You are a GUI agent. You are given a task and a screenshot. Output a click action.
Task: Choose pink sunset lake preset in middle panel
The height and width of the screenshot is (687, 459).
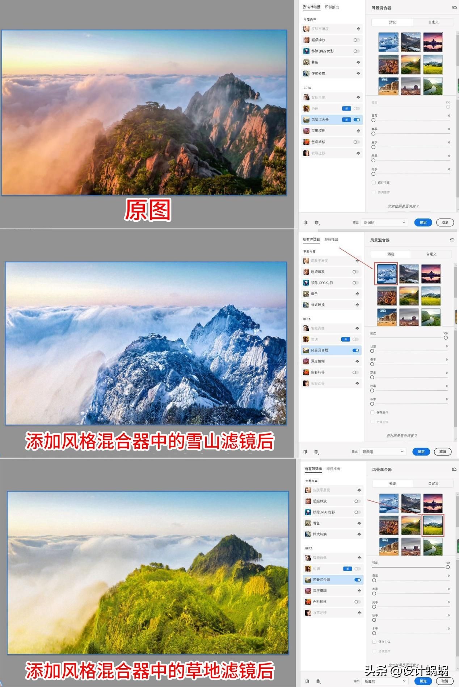point(431,274)
